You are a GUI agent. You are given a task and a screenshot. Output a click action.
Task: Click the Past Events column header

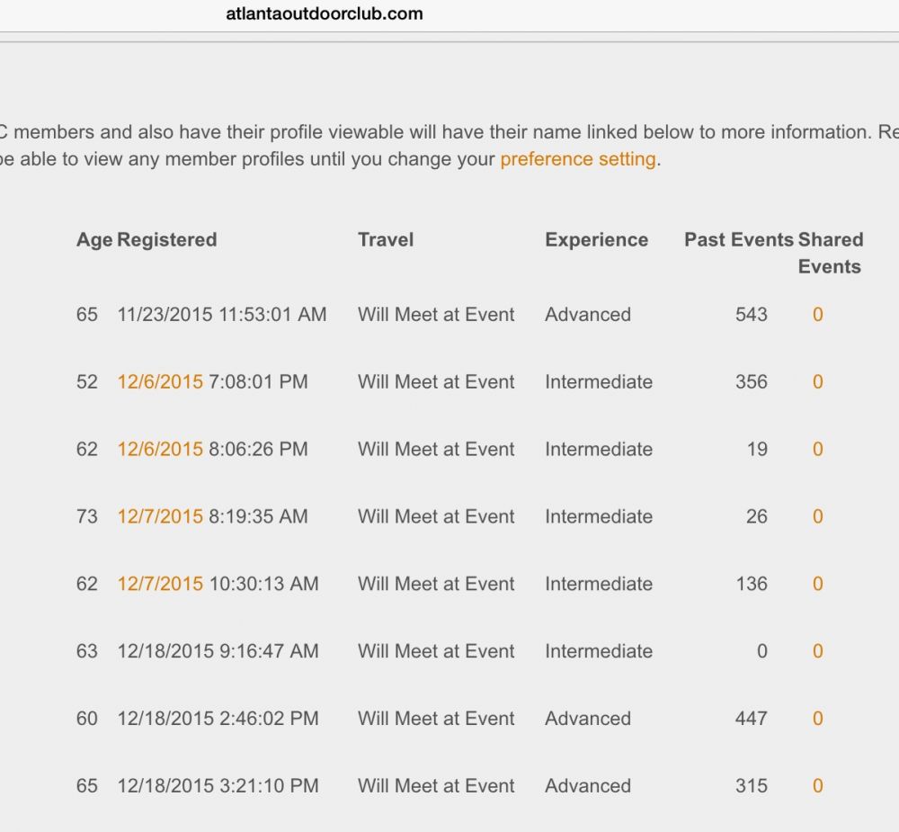coord(739,240)
